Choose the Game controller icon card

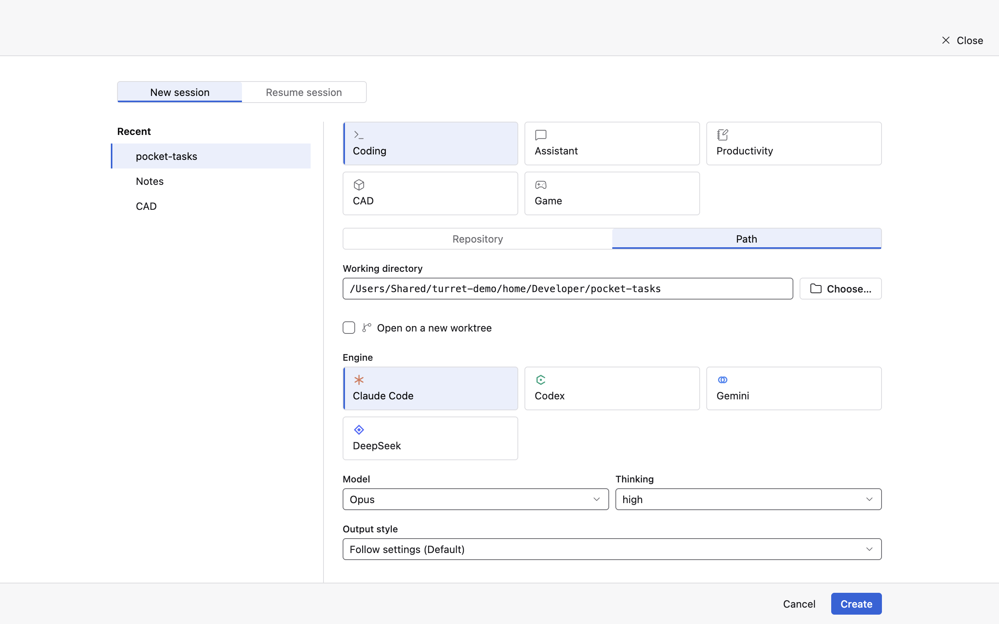(612, 193)
